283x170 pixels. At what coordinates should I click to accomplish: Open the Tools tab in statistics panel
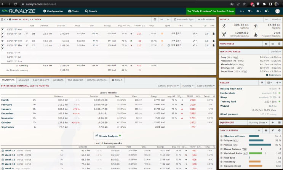(117, 80)
